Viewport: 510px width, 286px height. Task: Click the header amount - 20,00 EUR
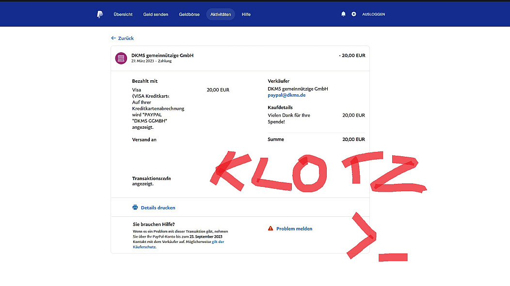click(352, 56)
